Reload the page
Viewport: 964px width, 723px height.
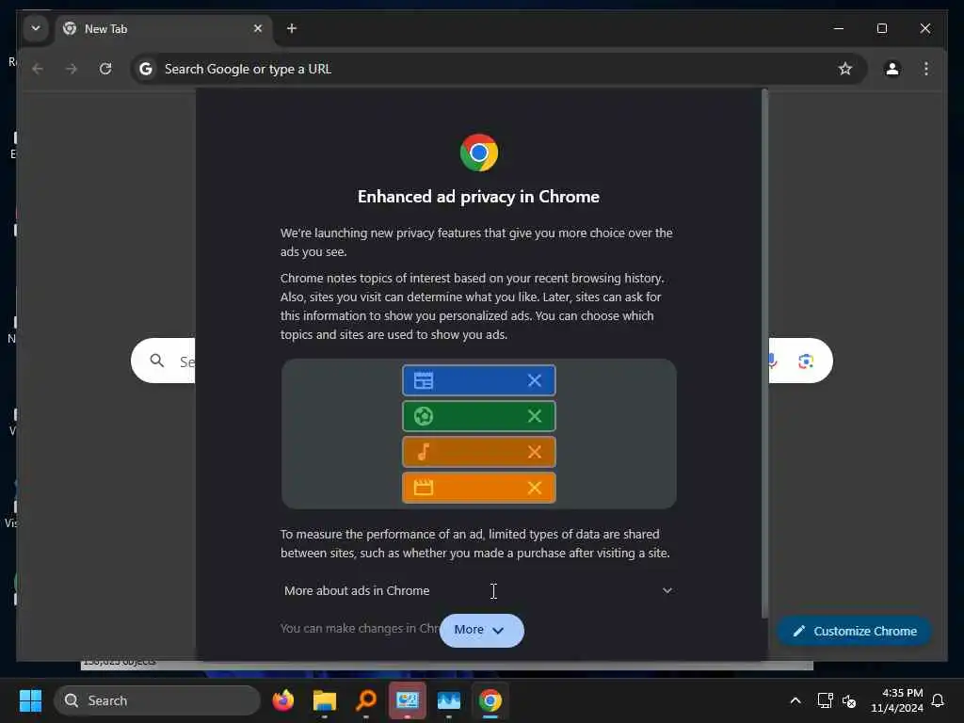point(105,69)
